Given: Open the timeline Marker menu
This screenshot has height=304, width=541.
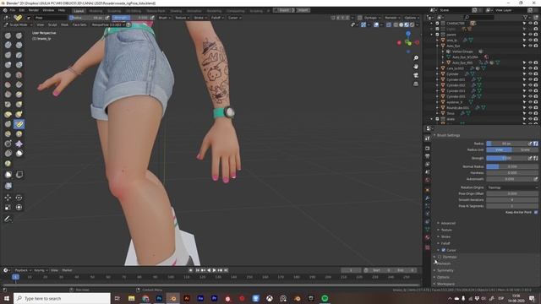Looking at the screenshot, I should [67, 270].
